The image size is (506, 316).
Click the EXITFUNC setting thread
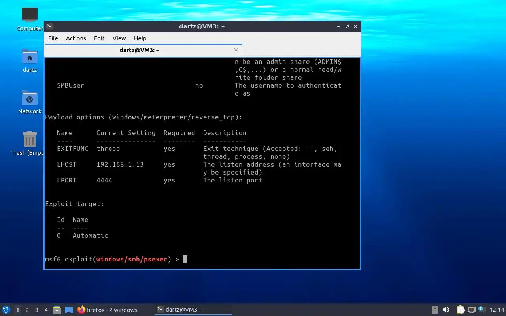pos(108,149)
